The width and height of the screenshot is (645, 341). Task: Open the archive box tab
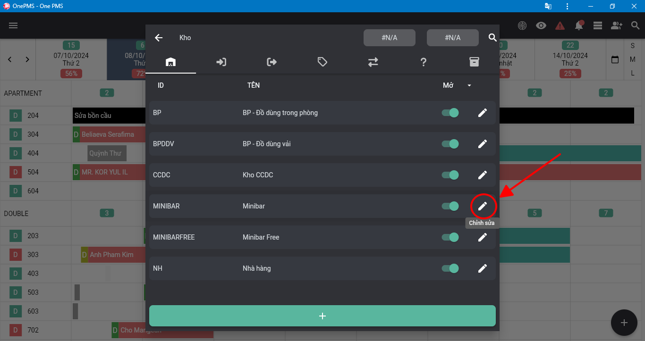pos(474,62)
